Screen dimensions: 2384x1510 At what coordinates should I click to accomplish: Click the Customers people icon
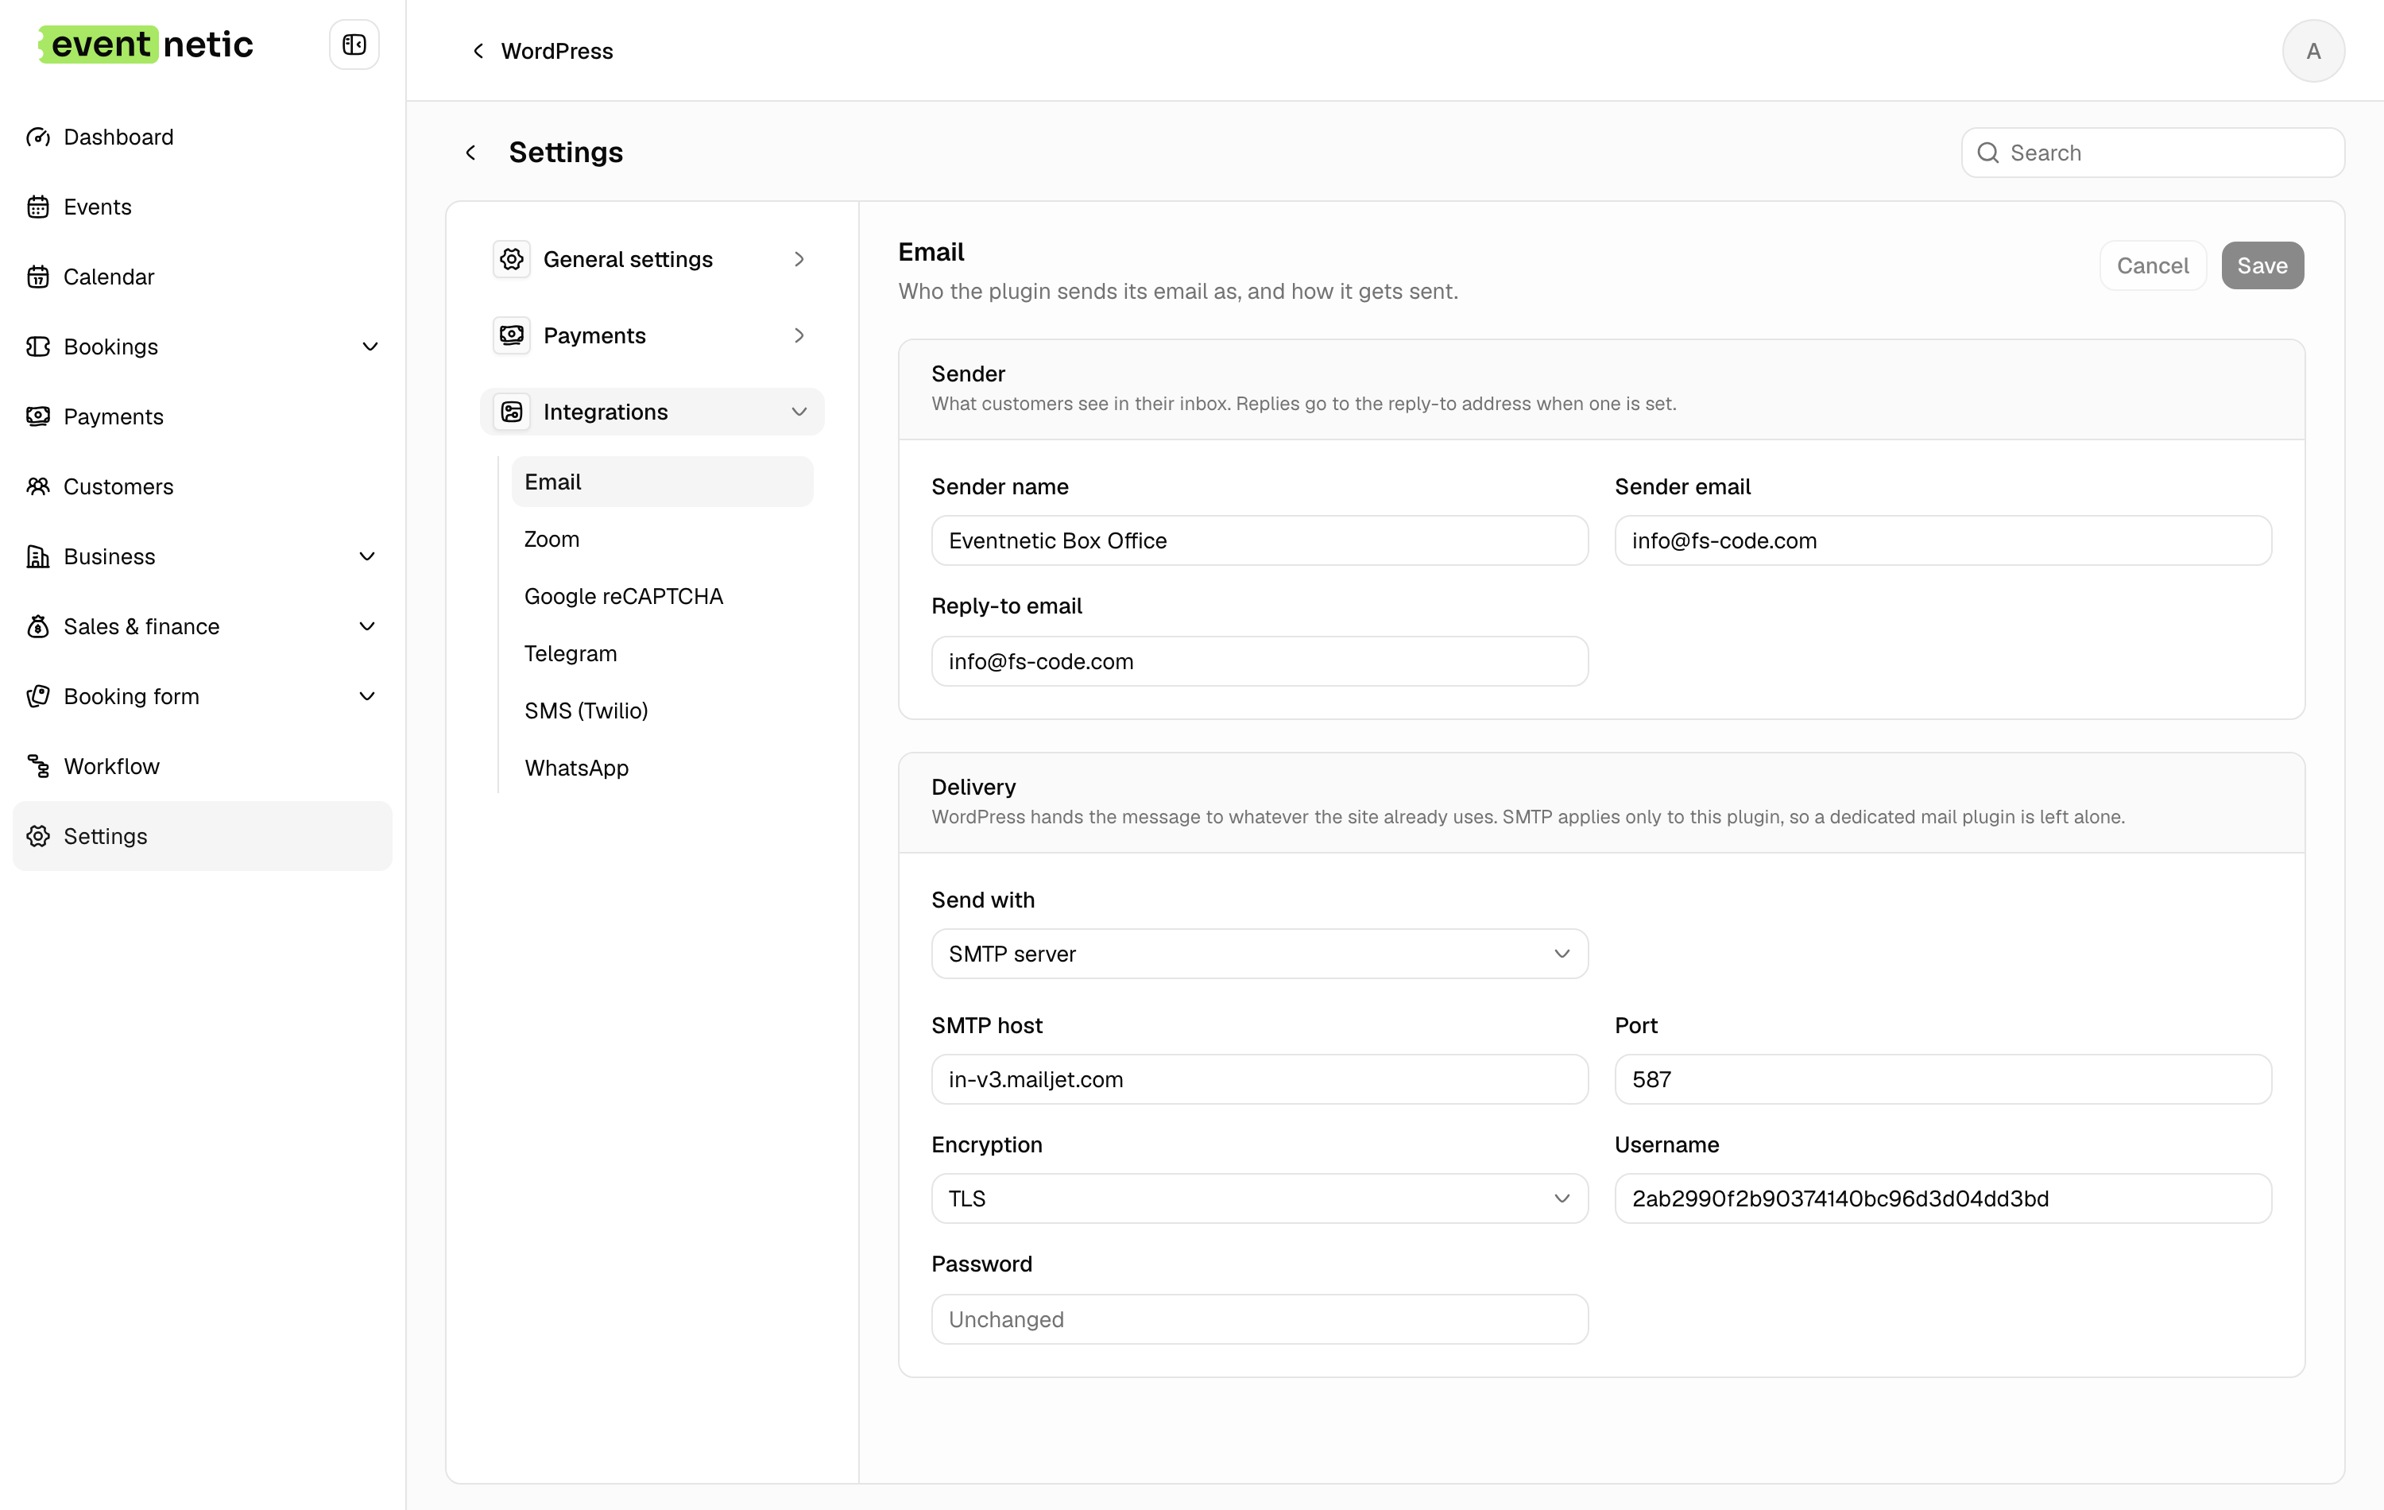[x=37, y=486]
